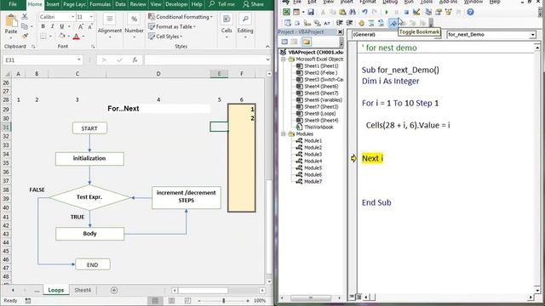The image size is (545, 306).
Task: Click the Find binoculars icon in VBA toolbar
Action: (353, 12)
